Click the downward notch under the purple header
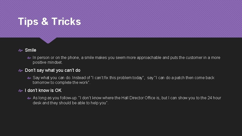242x136 pixels. coord(48,40)
